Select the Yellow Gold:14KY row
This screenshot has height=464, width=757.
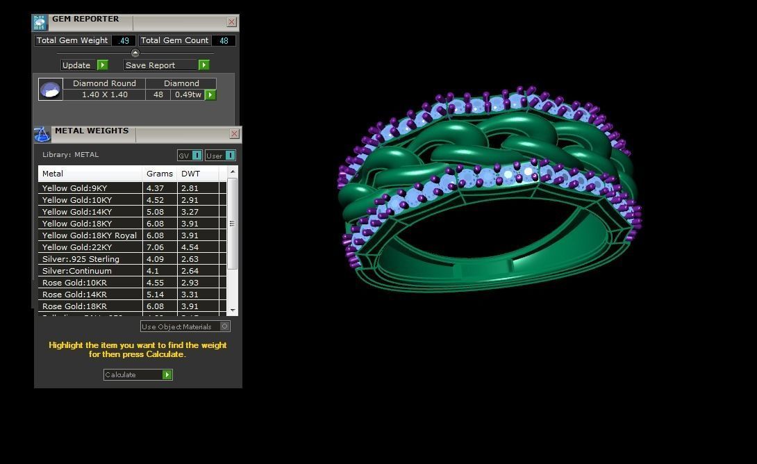click(x=132, y=212)
